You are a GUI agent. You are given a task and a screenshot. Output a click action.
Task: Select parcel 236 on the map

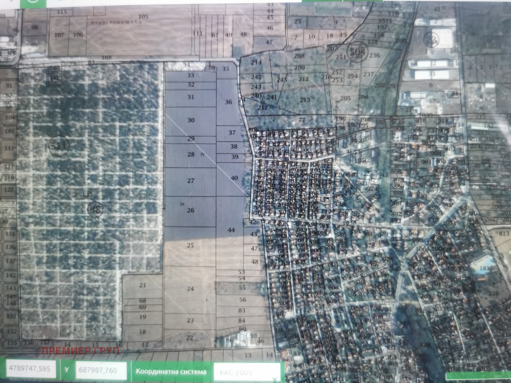374,56
